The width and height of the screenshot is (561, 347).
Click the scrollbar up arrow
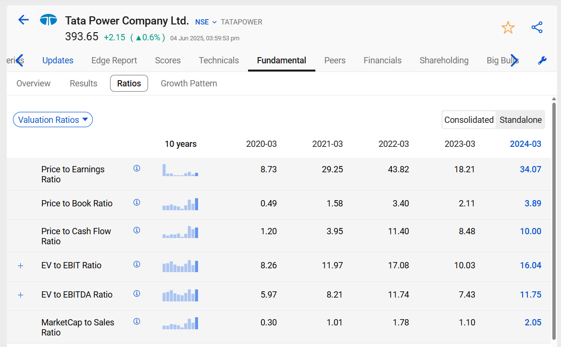click(x=554, y=99)
